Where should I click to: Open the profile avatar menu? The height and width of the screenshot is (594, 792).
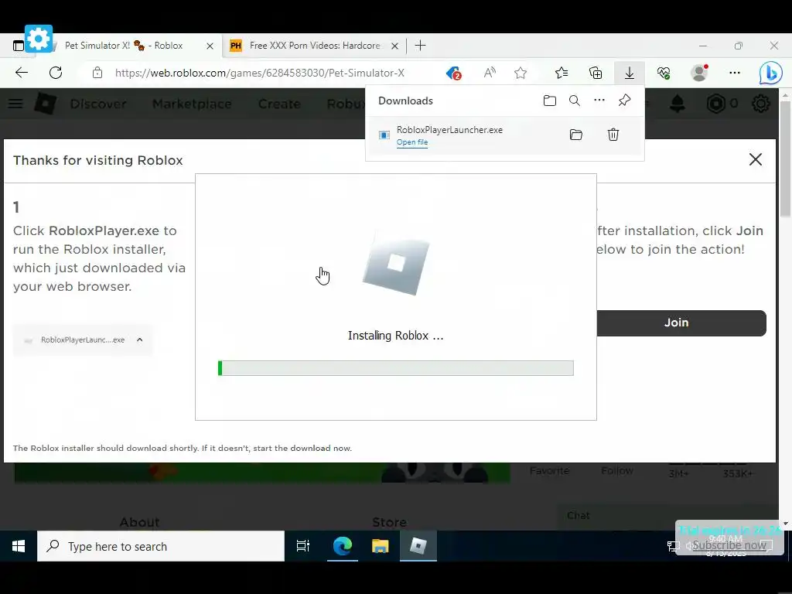(x=699, y=73)
